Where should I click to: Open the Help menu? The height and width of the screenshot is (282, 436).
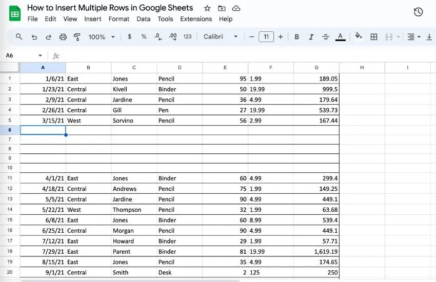[x=226, y=19]
